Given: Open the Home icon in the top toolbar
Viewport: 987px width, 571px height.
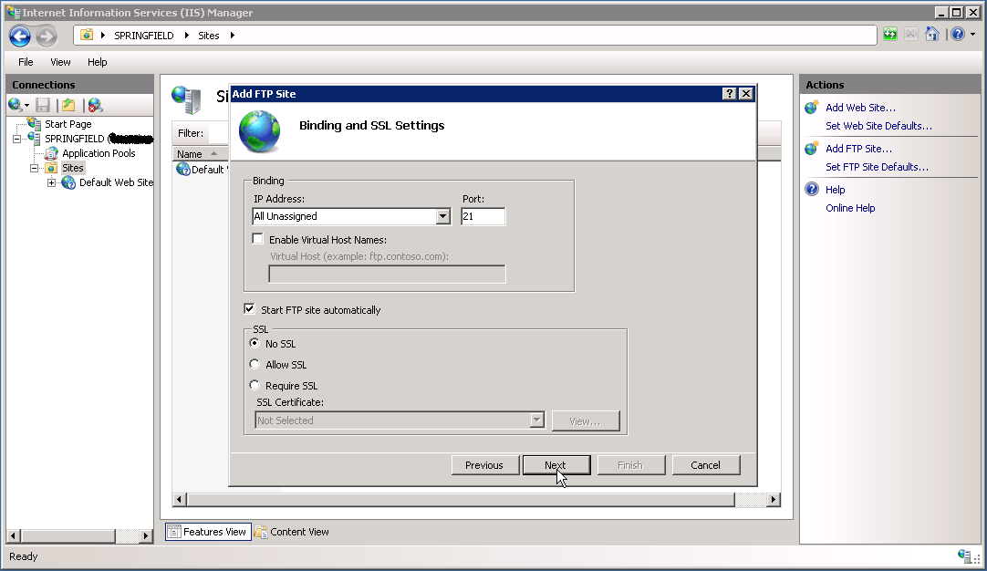Looking at the screenshot, I should click(932, 35).
